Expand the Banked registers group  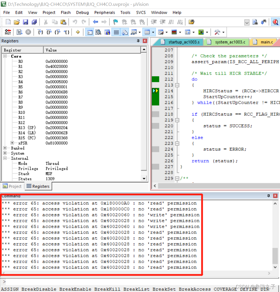(4, 148)
